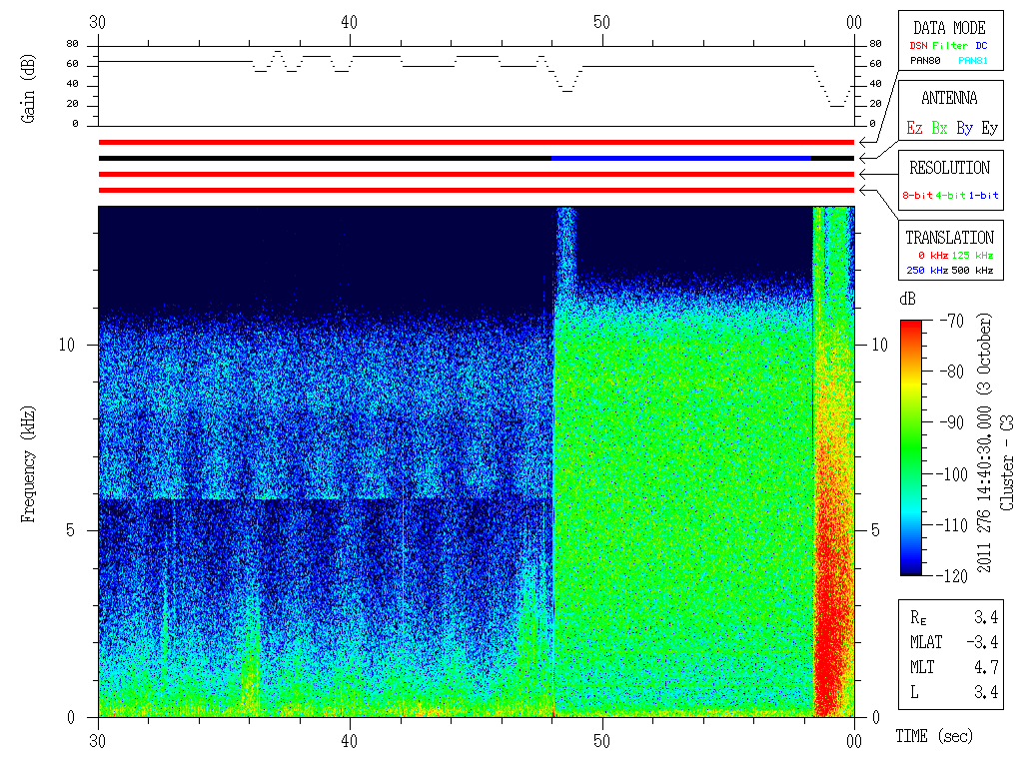Click the dB unit label above colorbar
Viewport: 1023px width, 767px height.
[907, 300]
